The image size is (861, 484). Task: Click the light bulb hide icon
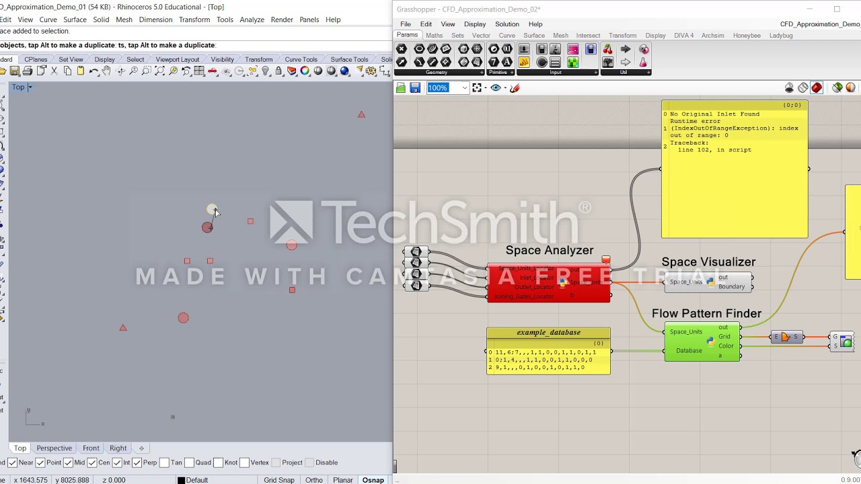[x=265, y=71]
